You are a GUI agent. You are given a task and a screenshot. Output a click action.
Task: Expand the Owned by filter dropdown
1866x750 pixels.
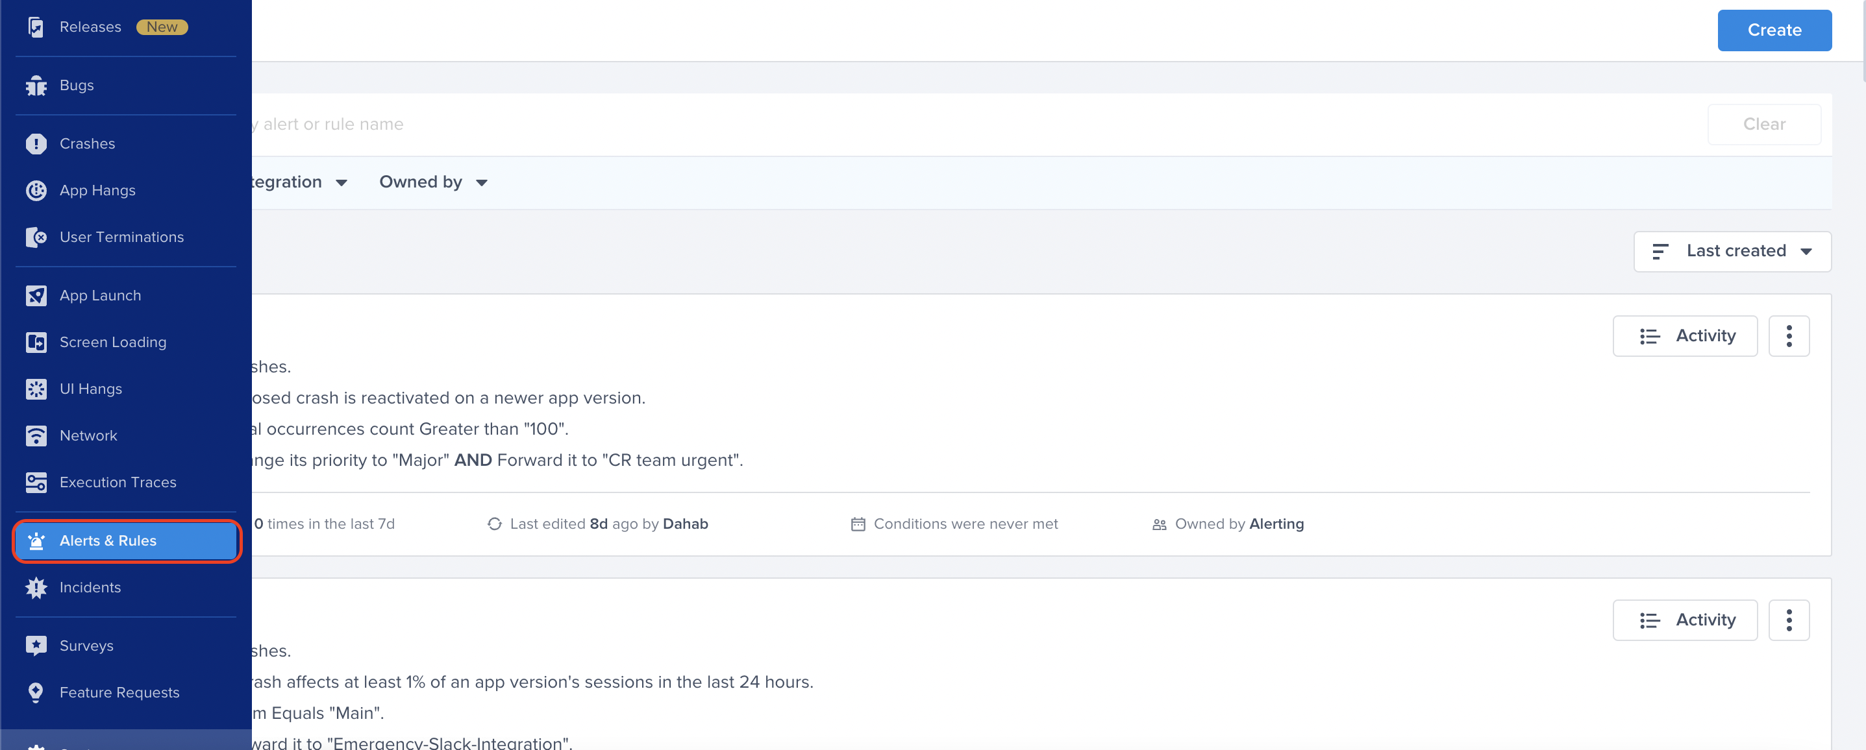pos(432,182)
